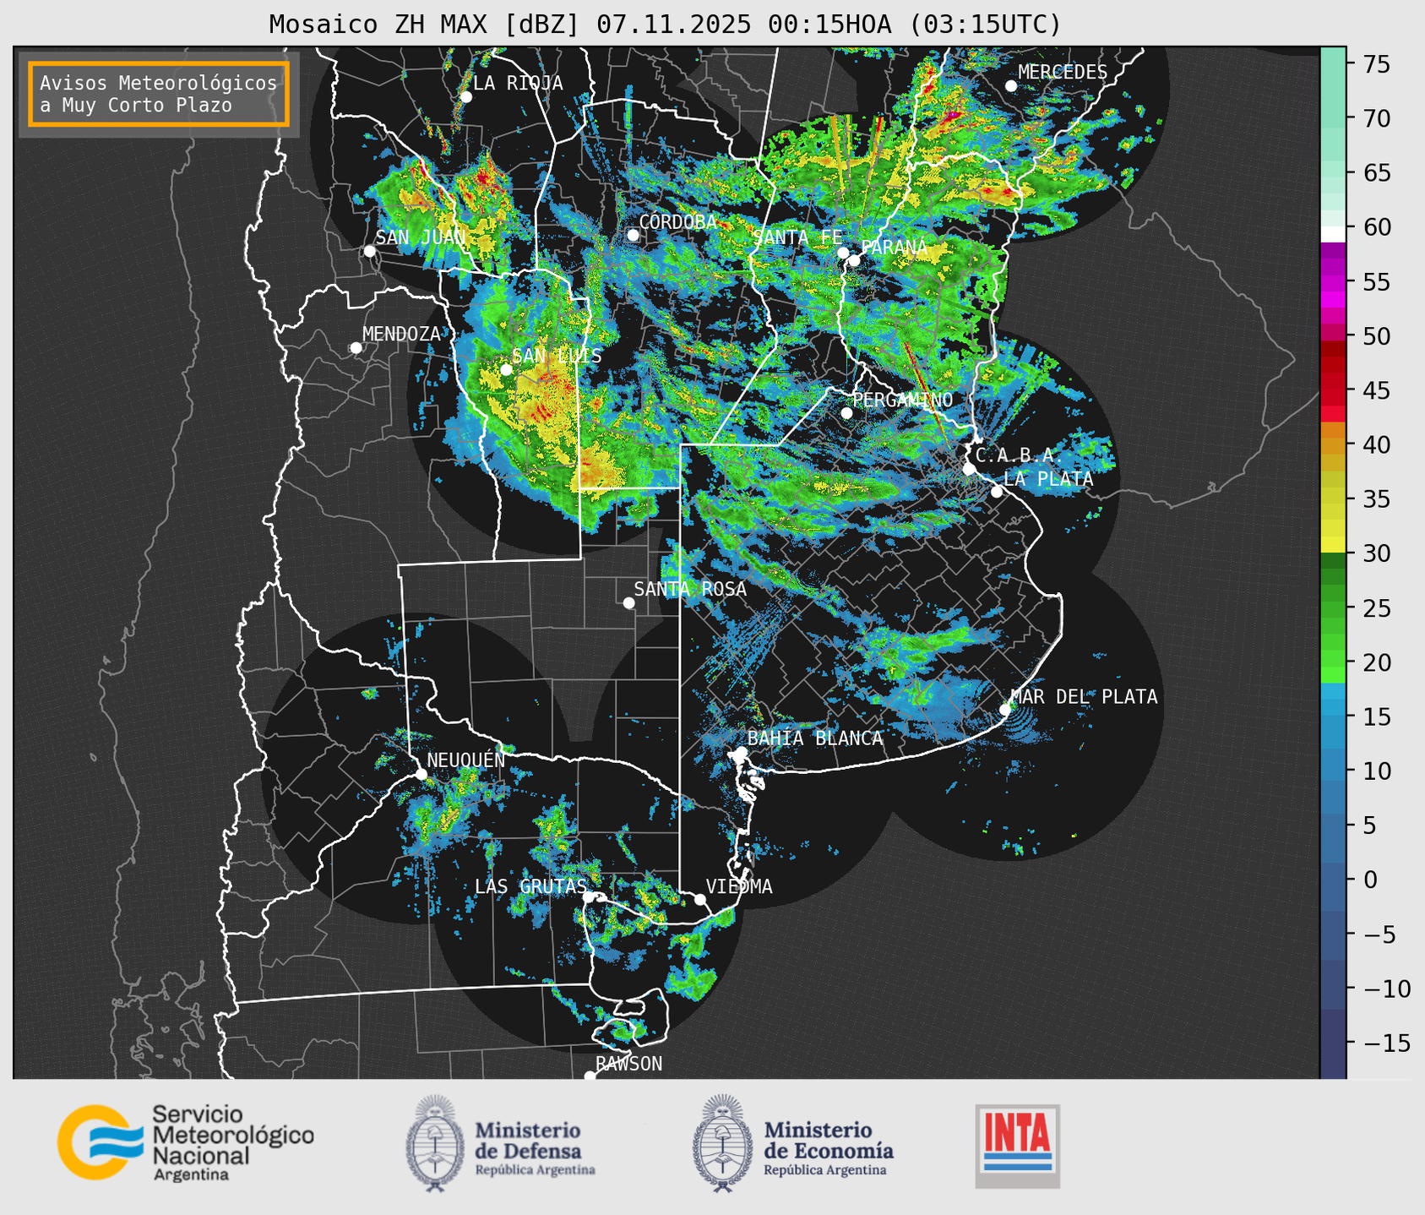Click the PARANA city marker dot
Screen dimensions: 1425x1215
coord(854,260)
